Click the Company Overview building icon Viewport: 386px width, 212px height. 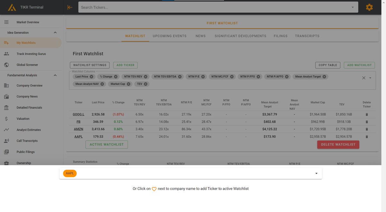click(x=6, y=86)
